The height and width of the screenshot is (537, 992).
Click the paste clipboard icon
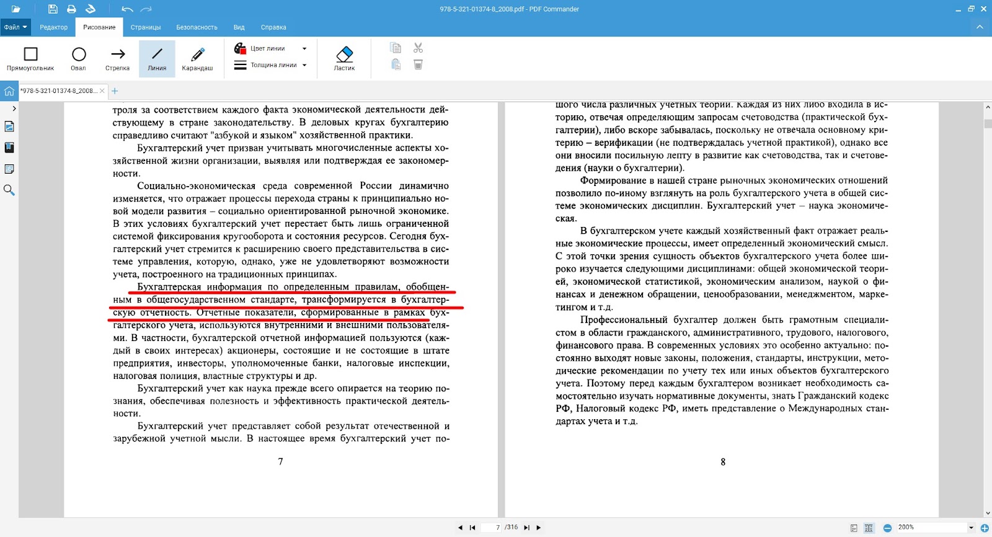pos(396,64)
